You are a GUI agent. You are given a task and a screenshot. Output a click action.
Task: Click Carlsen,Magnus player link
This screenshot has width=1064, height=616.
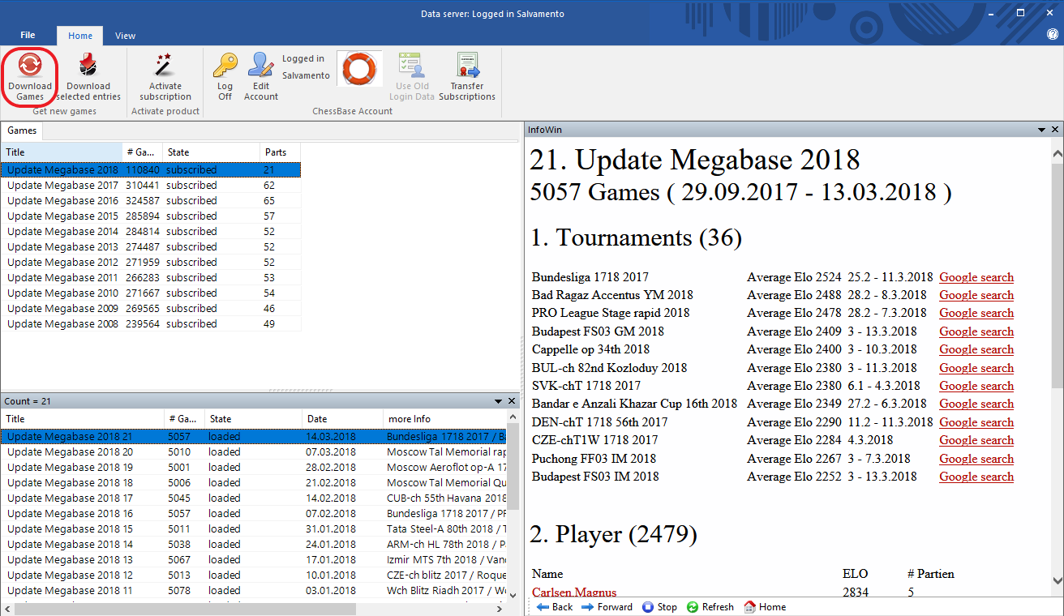click(574, 592)
